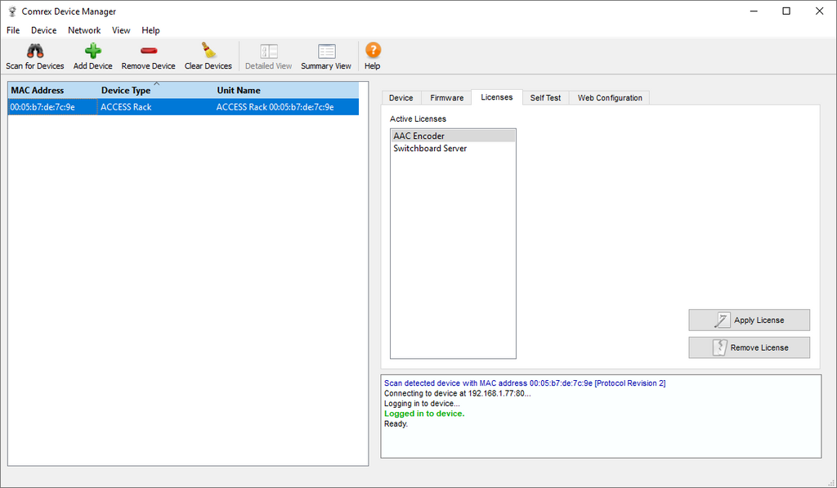The height and width of the screenshot is (488, 837).
Task: Click the Active Licenses label
Action: click(418, 119)
